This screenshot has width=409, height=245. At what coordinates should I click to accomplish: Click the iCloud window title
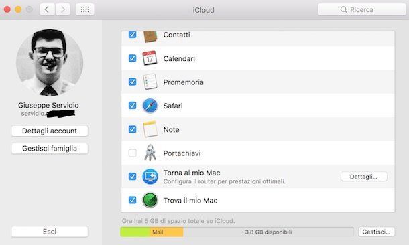click(203, 10)
